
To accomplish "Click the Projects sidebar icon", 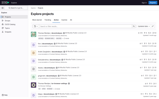I will (x=3, y=17).
